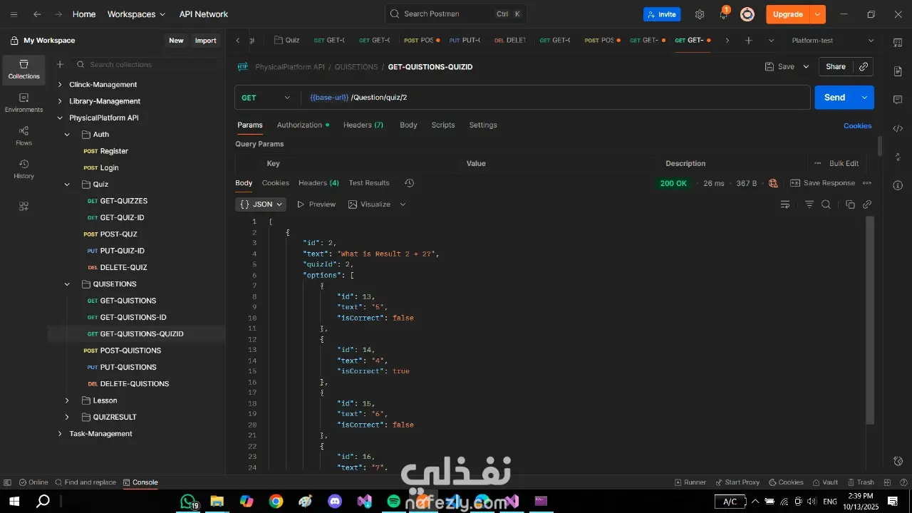
Task: Create a new collection with plus icon
Action: coord(60,64)
